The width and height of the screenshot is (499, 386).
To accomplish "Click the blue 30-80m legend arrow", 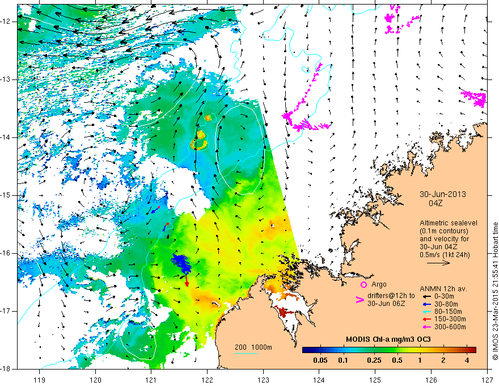I will coord(426,304).
